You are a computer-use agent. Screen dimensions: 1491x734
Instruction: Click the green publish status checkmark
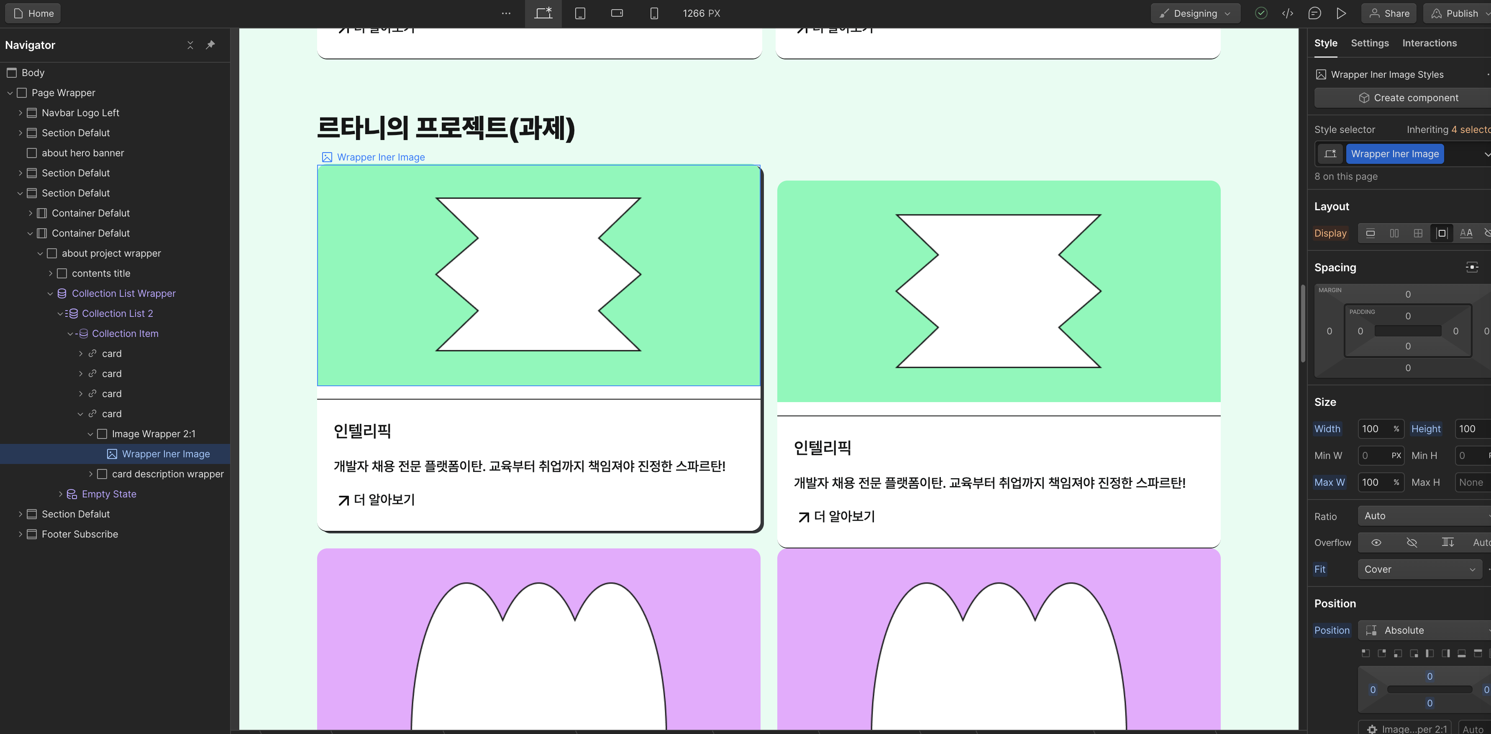coord(1260,13)
